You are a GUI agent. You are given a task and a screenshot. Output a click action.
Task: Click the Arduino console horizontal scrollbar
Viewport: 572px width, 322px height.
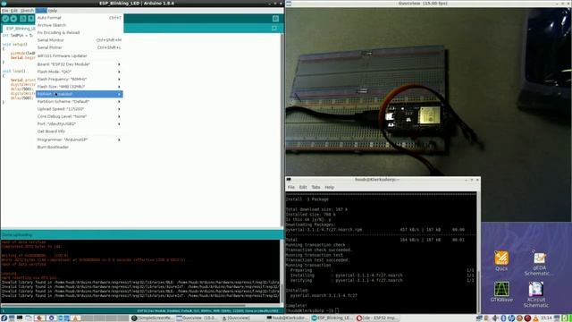(141, 306)
